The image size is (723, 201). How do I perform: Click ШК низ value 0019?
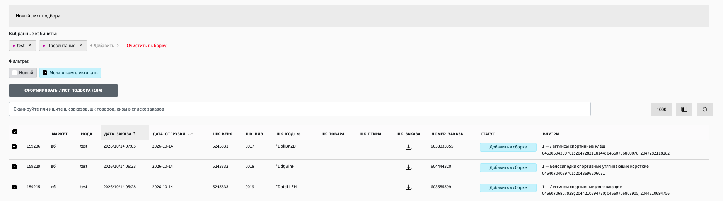click(x=250, y=187)
